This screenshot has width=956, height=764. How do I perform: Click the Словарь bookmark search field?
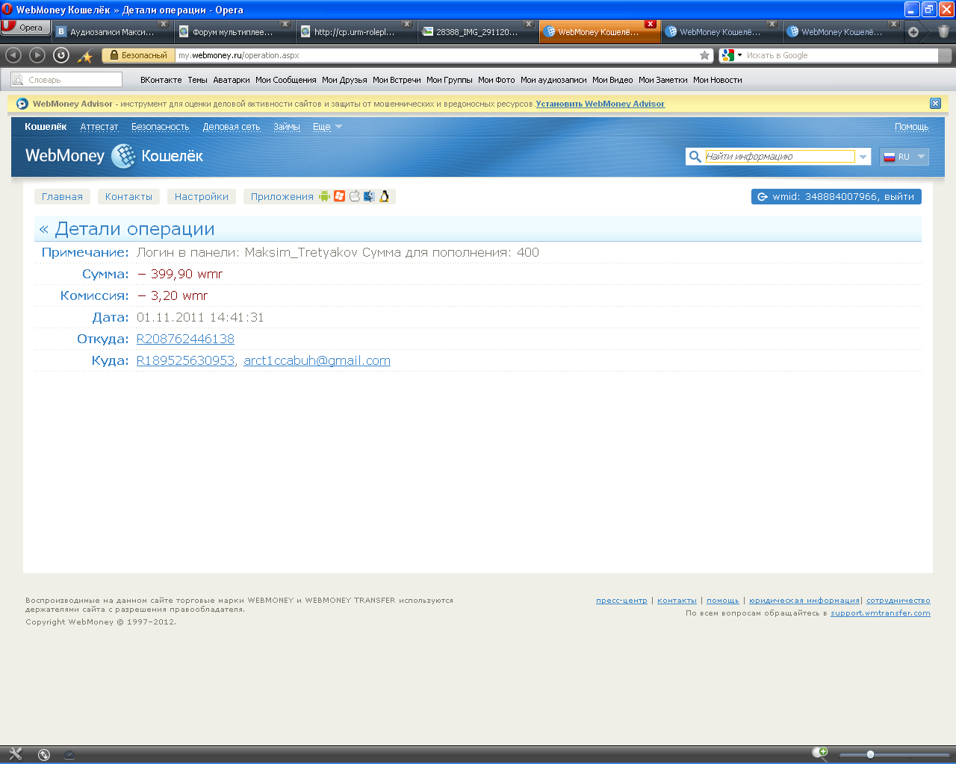(66, 80)
